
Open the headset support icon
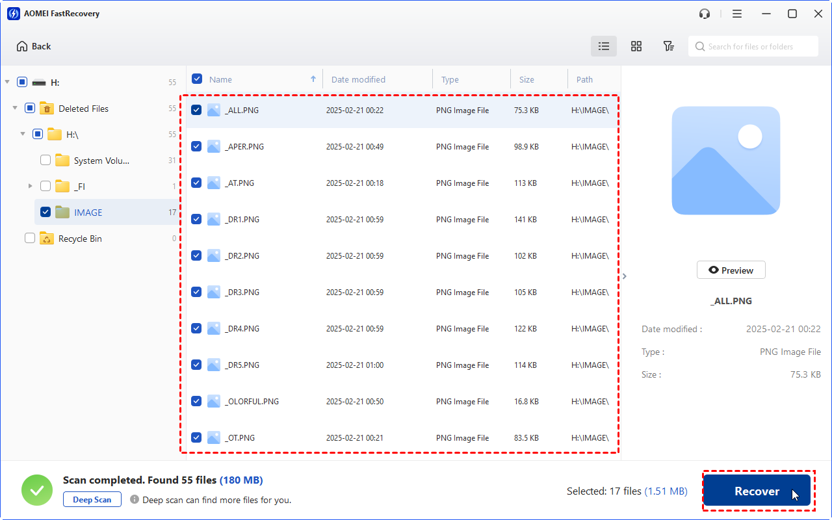[x=705, y=14]
